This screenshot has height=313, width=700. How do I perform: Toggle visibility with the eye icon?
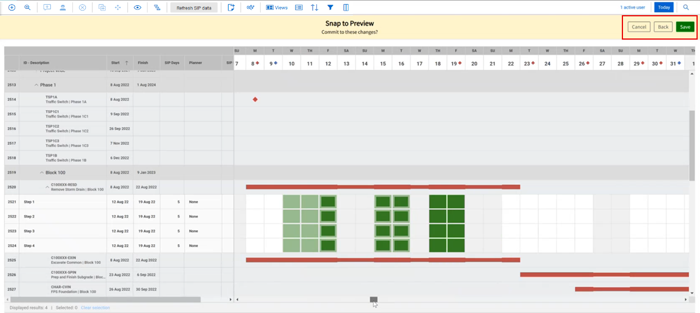pyautogui.click(x=138, y=8)
